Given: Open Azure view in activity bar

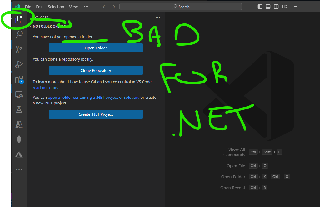Looking at the screenshot, I should [19, 124].
